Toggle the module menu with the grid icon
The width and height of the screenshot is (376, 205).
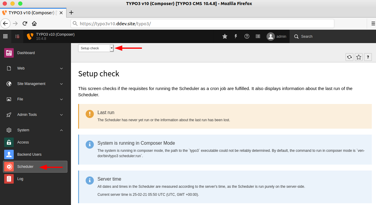coord(5,36)
